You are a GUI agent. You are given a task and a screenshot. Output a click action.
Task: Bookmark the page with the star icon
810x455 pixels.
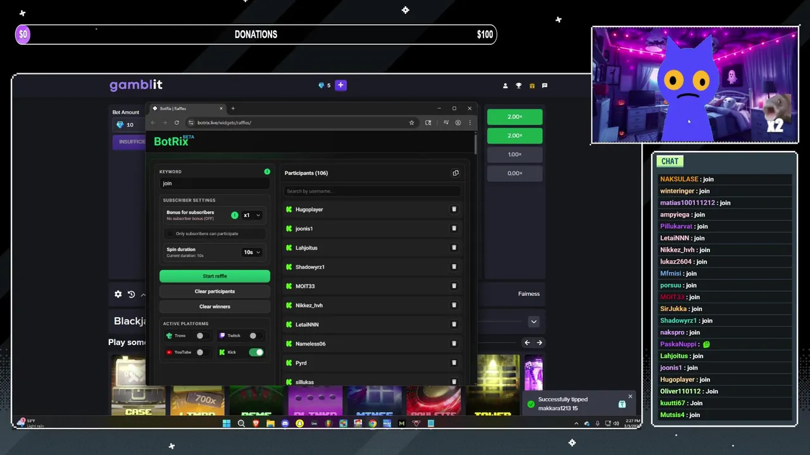pyautogui.click(x=411, y=123)
